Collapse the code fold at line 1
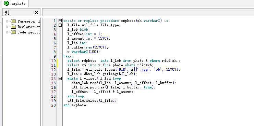This screenshot has width=254, height=126. click(x=60, y=20)
